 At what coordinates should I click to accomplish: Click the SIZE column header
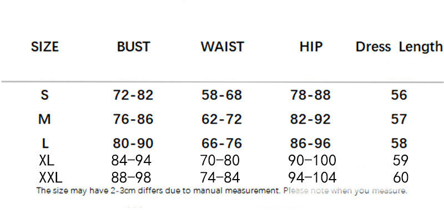point(45,47)
